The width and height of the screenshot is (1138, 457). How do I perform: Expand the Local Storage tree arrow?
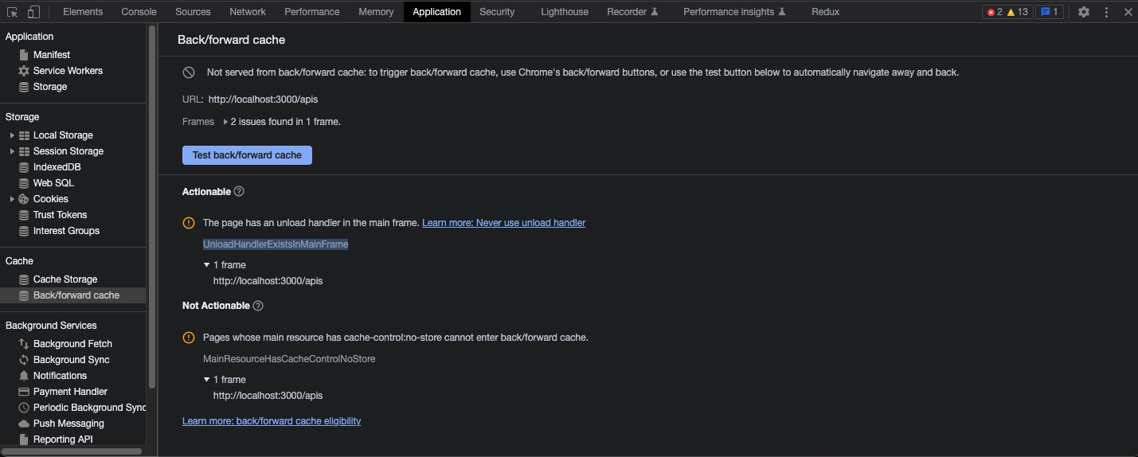pyautogui.click(x=12, y=135)
